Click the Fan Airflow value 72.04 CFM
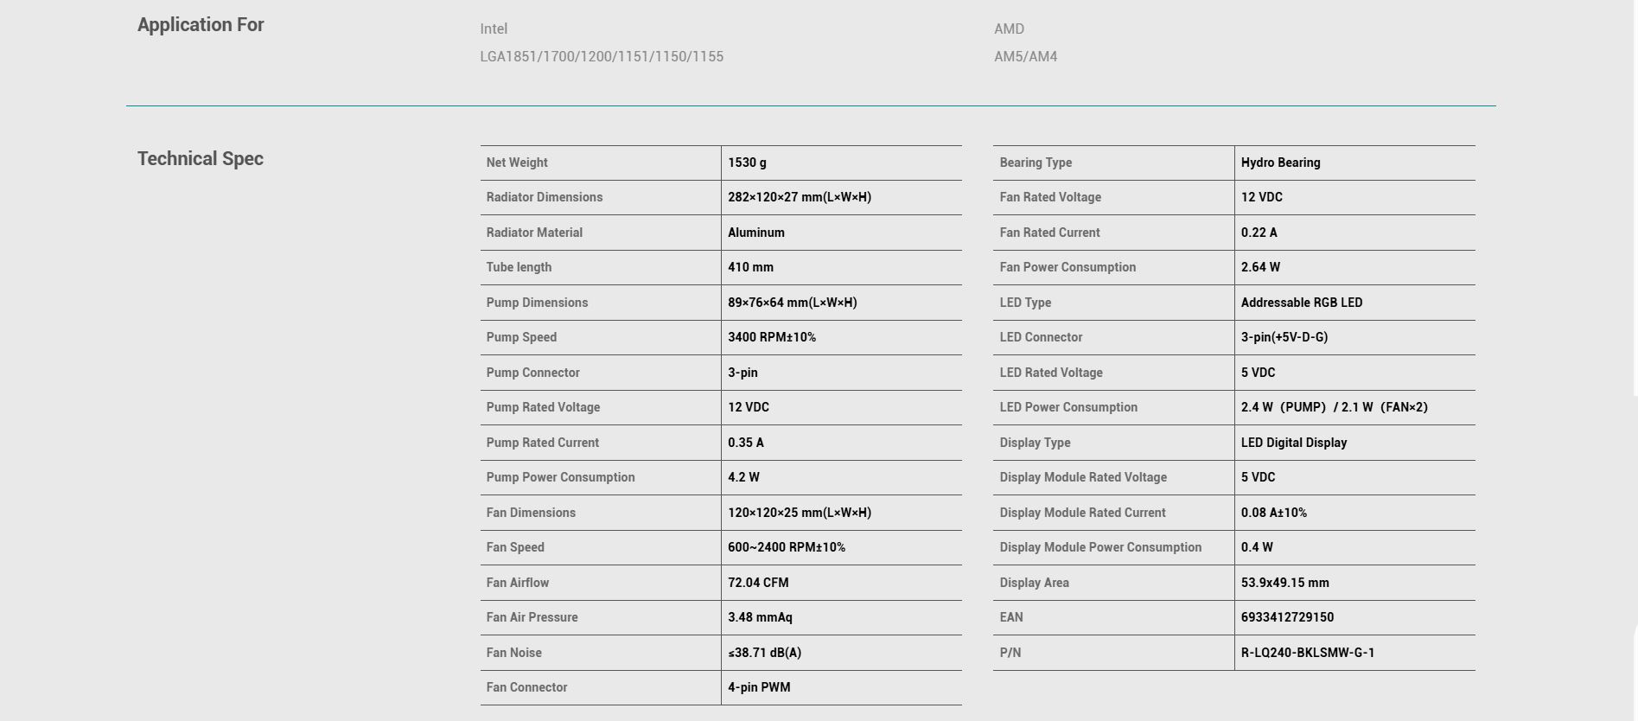 758,583
